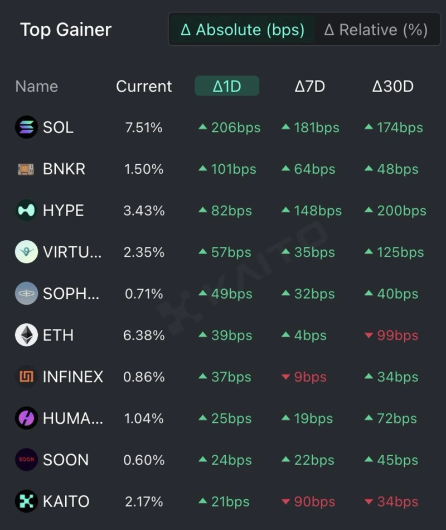This screenshot has width=446, height=530.
Task: Click SOL's 7.51% current value
Action: point(144,128)
